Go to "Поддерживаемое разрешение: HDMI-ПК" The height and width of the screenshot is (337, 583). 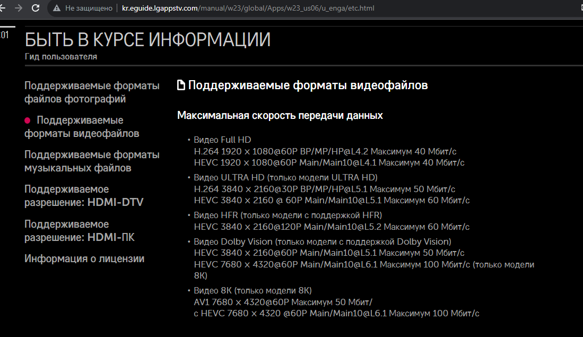coord(79,230)
